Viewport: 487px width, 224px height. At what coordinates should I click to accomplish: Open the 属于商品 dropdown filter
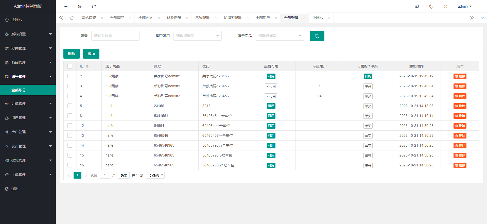pyautogui.click(x=280, y=36)
